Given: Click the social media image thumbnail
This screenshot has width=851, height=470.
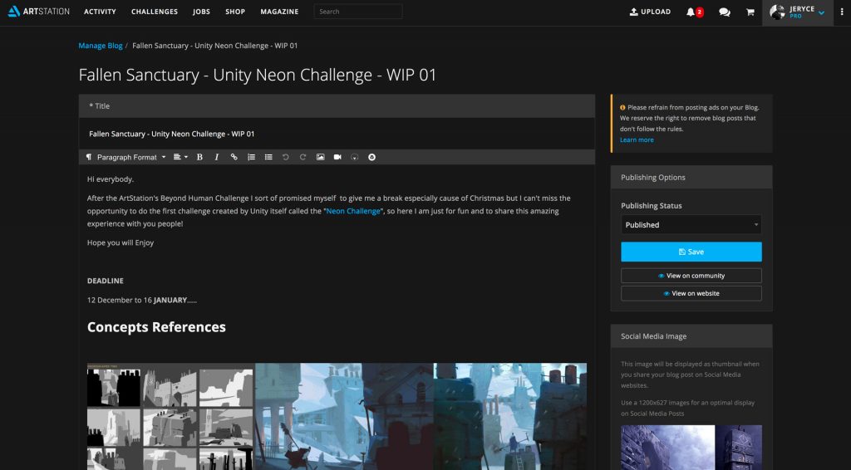Looking at the screenshot, I should (691, 448).
